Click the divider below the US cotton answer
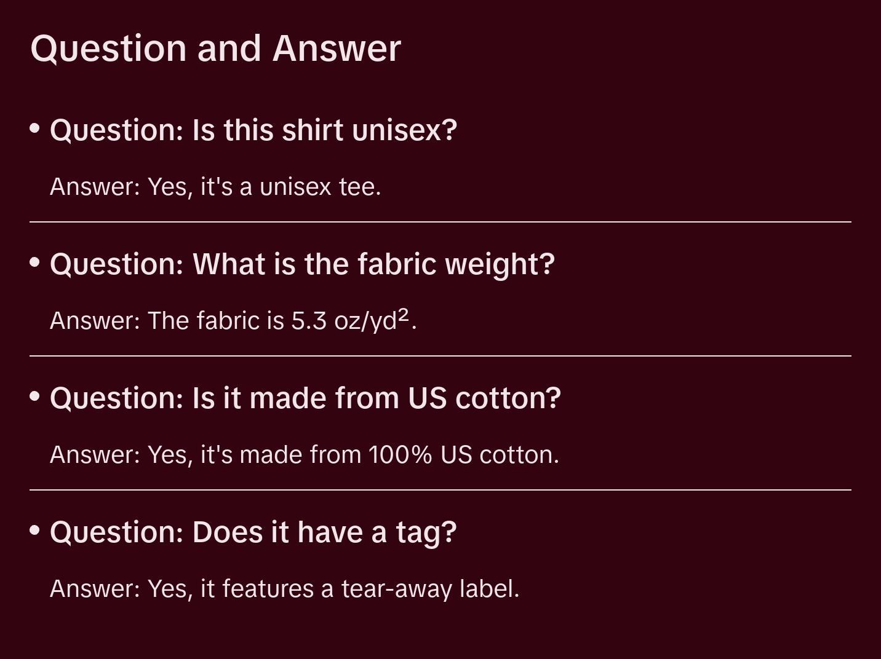The image size is (881, 659). 440,490
